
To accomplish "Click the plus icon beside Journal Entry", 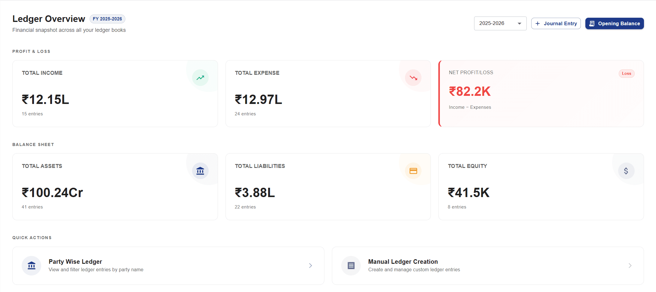I will pos(538,23).
